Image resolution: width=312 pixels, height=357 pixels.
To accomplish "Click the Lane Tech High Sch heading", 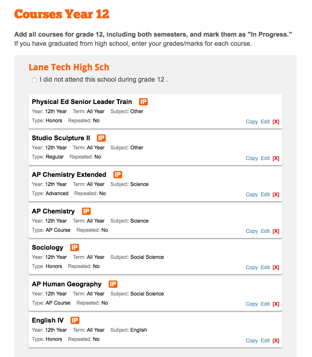I will point(69,67).
